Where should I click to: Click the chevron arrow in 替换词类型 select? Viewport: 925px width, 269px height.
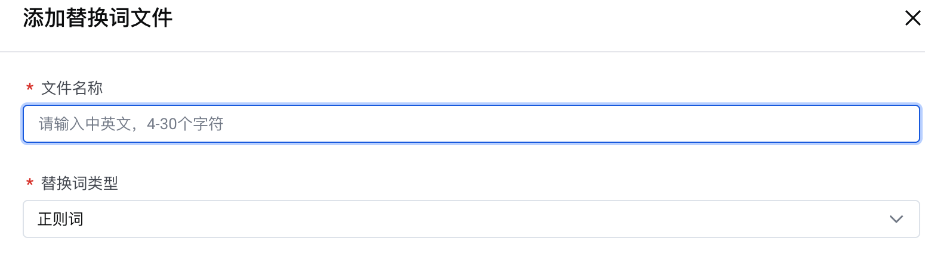tap(896, 219)
